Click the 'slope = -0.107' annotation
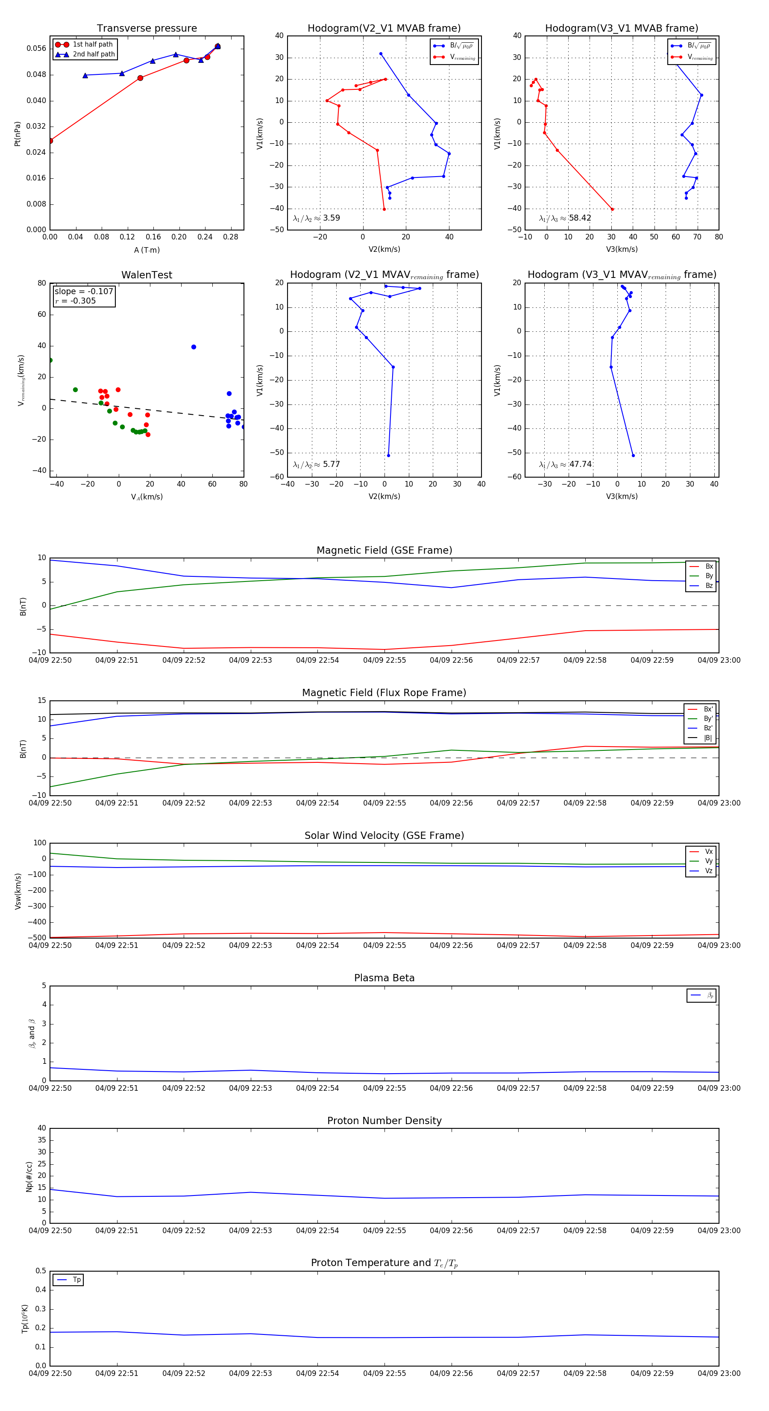Image resolution: width=769 pixels, height=1411 pixels. 84,292
